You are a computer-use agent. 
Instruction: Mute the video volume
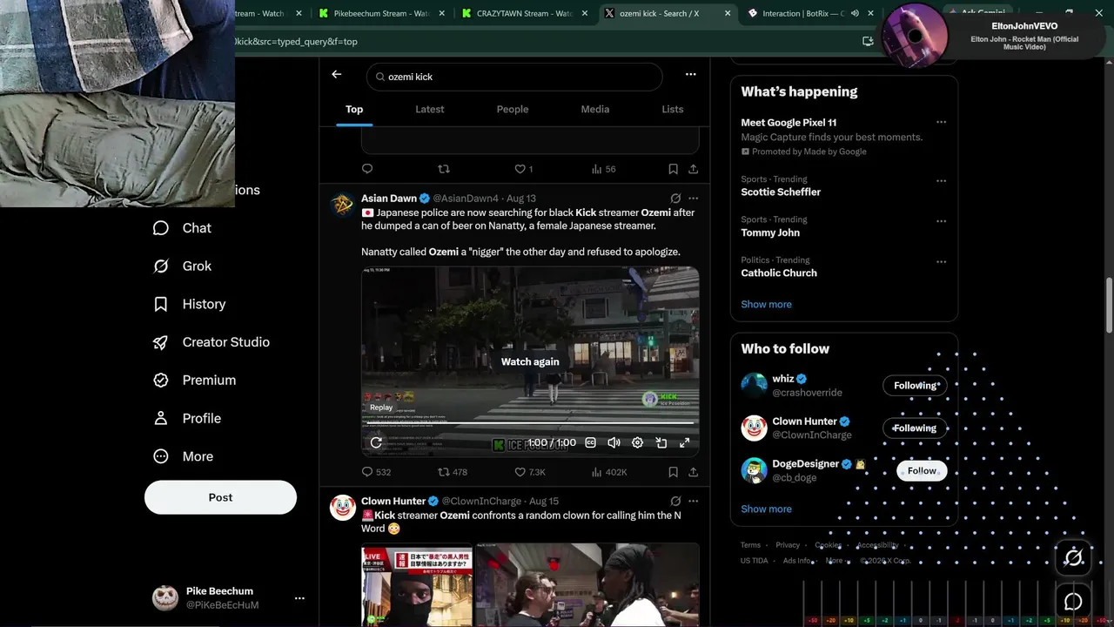click(614, 442)
